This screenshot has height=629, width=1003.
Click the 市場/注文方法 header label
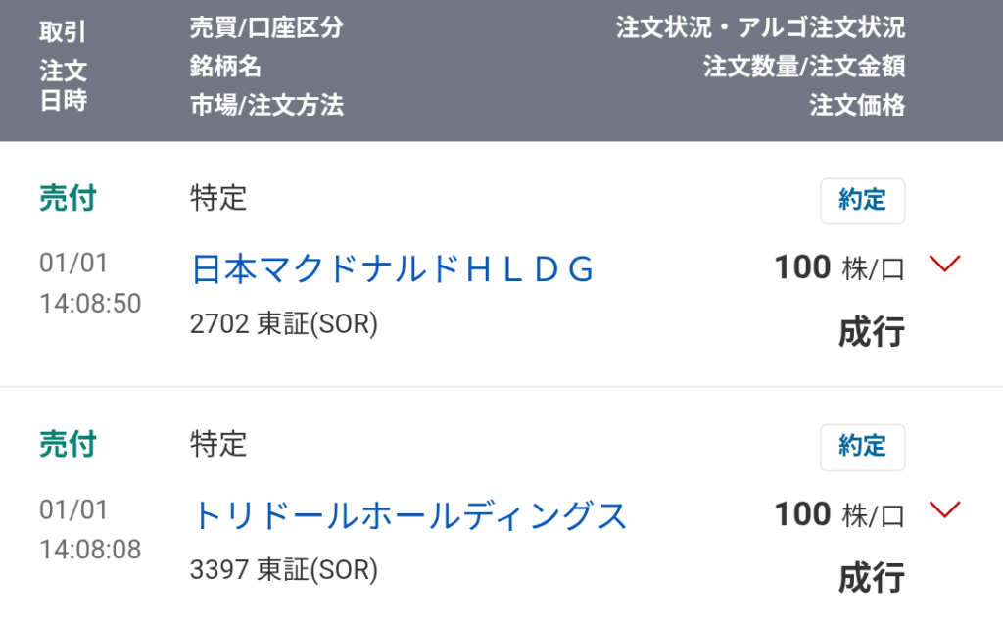coord(266,105)
